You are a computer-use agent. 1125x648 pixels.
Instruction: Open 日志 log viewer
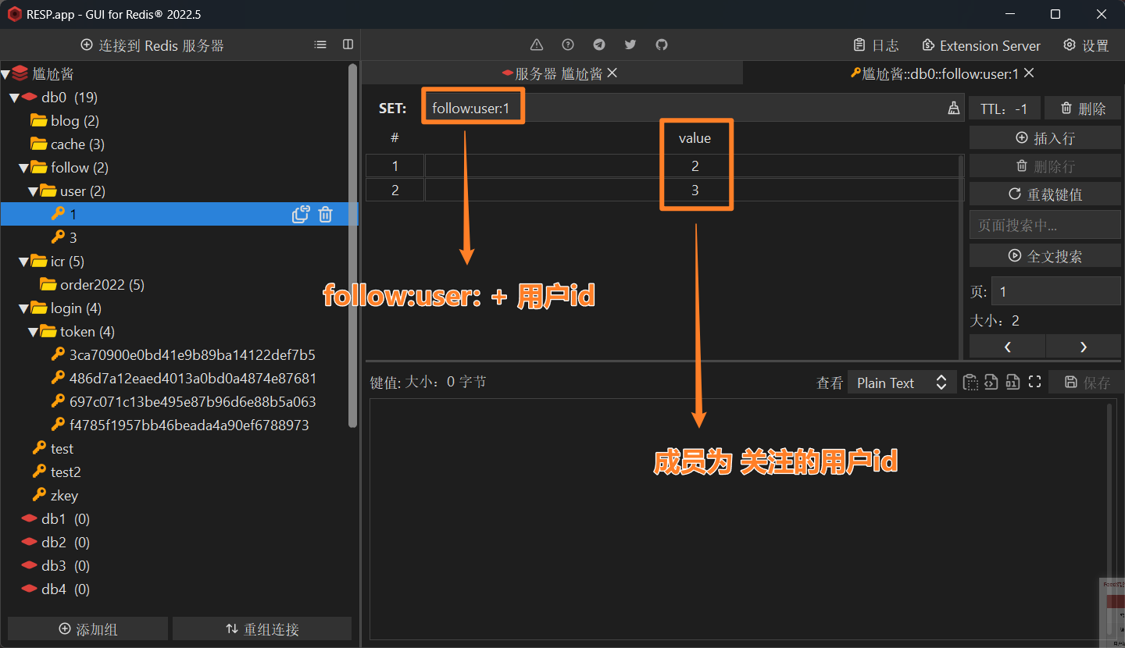(x=876, y=45)
